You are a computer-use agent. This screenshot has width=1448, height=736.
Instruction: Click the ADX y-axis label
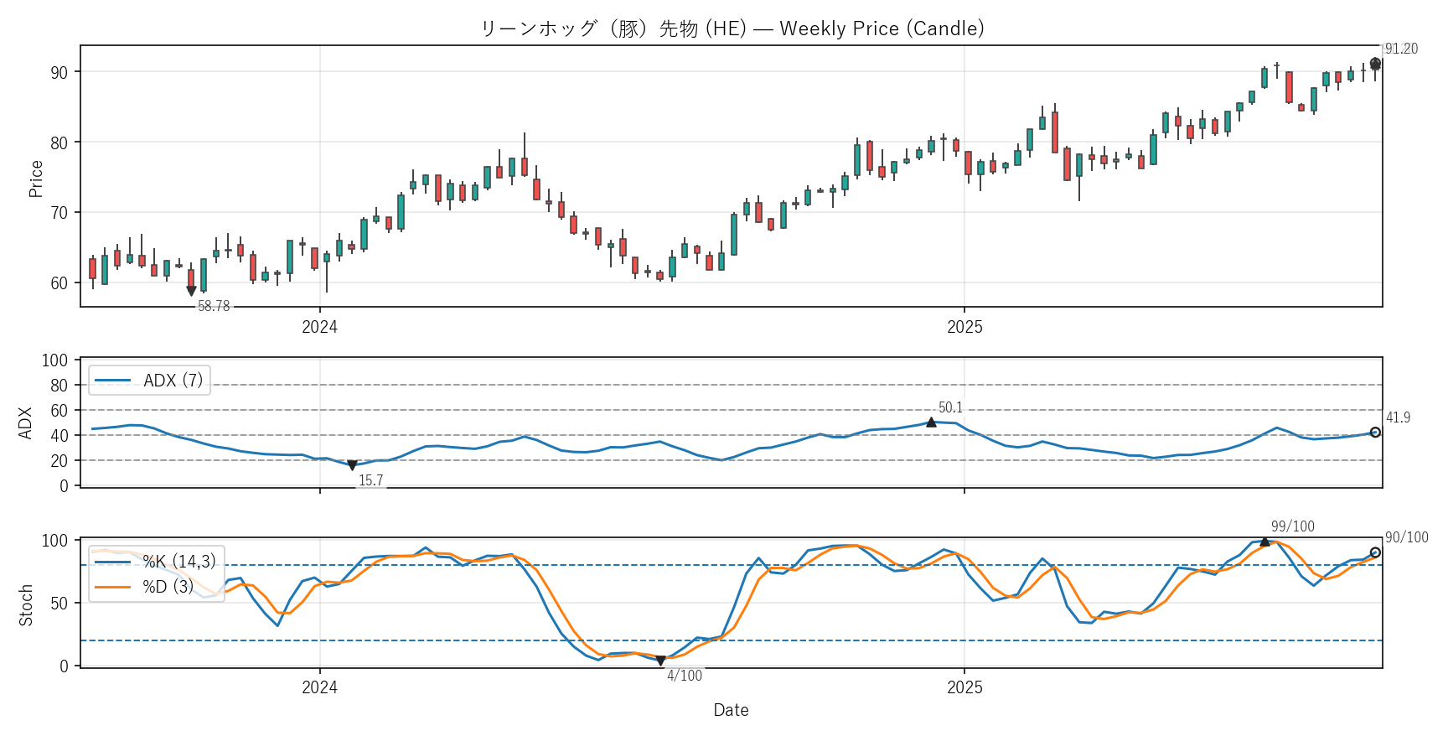pos(25,423)
